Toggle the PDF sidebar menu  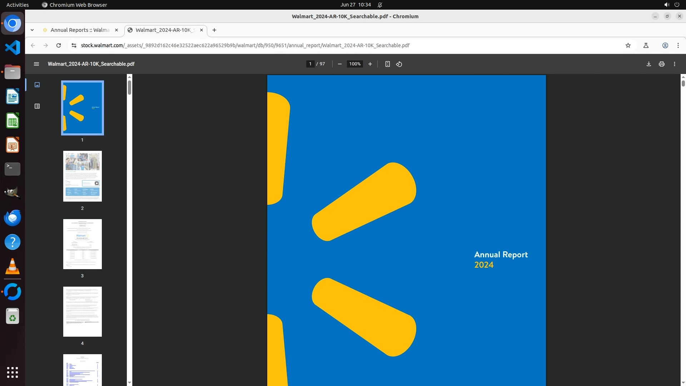[36, 64]
